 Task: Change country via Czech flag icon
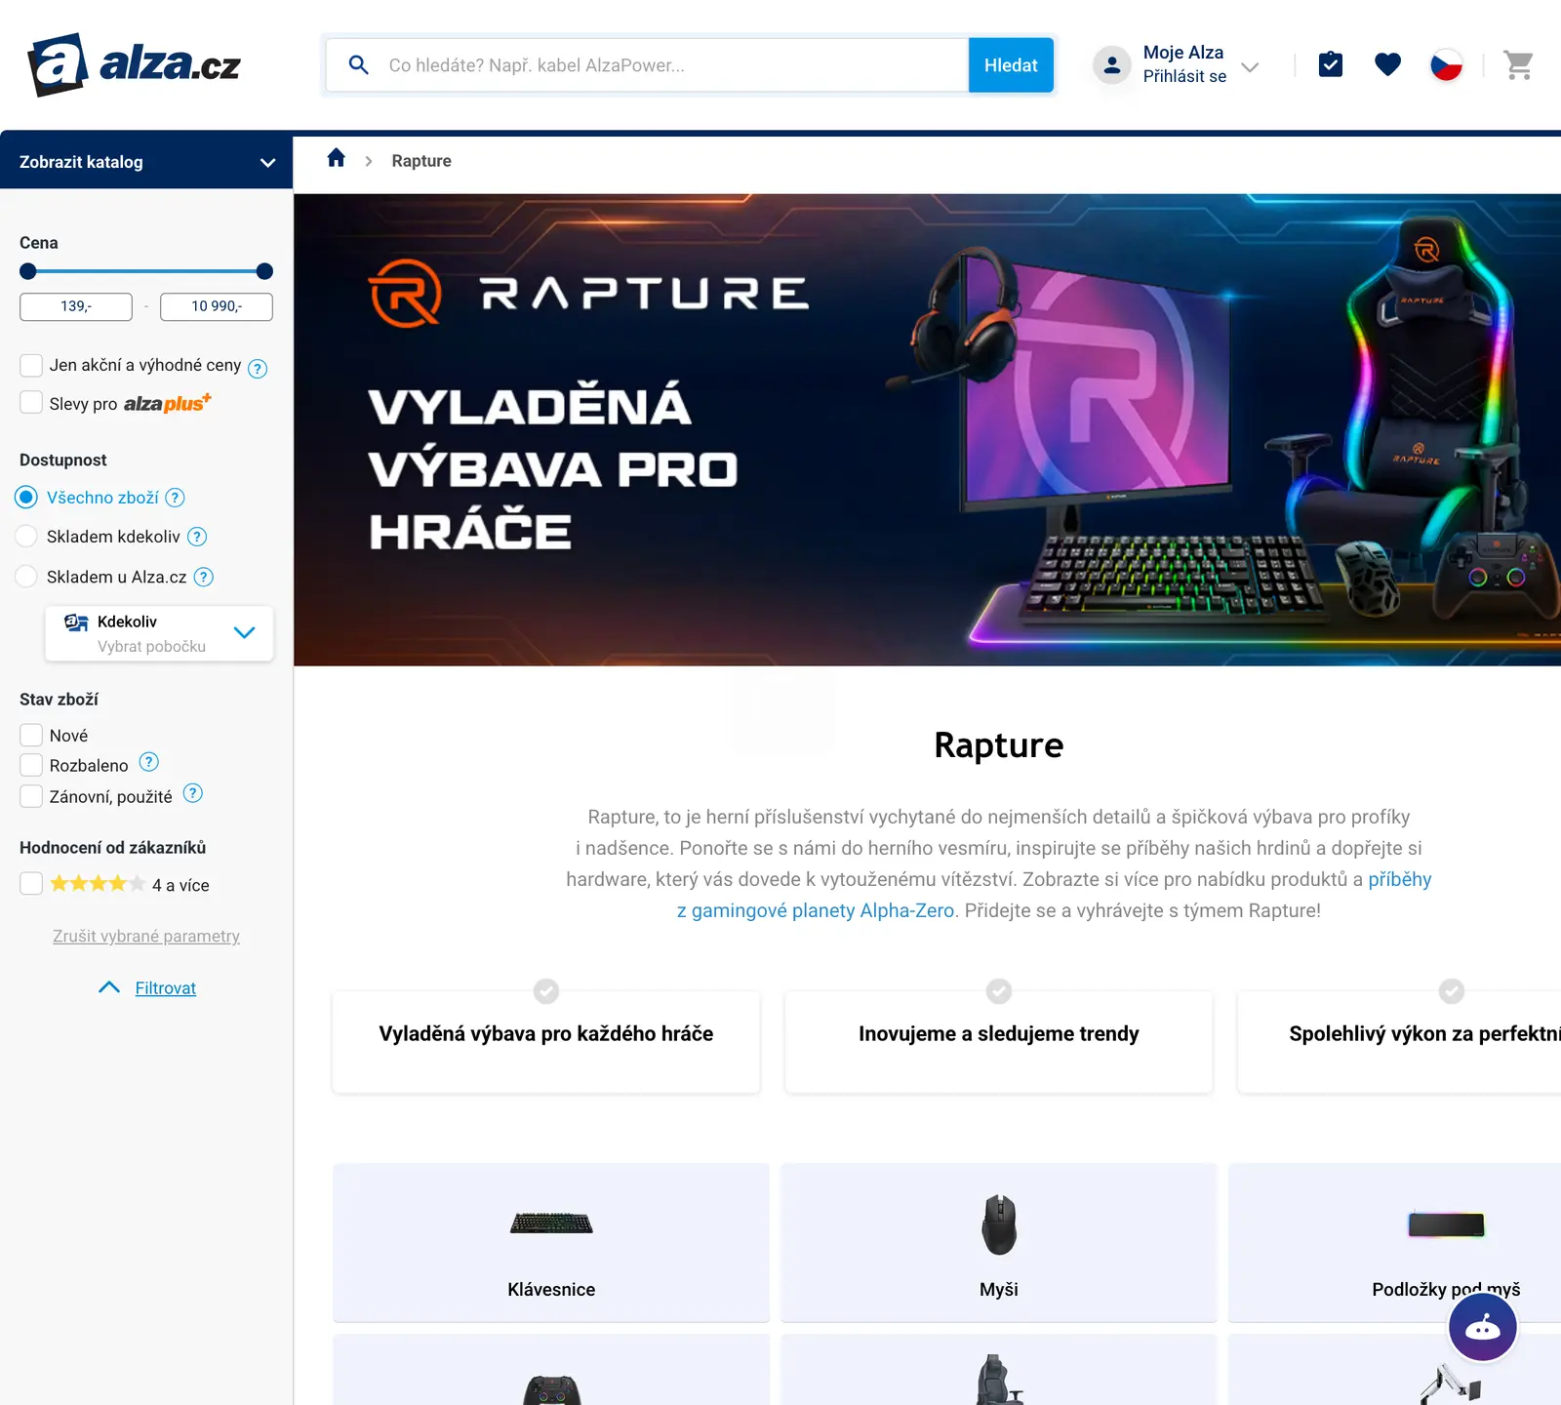click(x=1446, y=65)
